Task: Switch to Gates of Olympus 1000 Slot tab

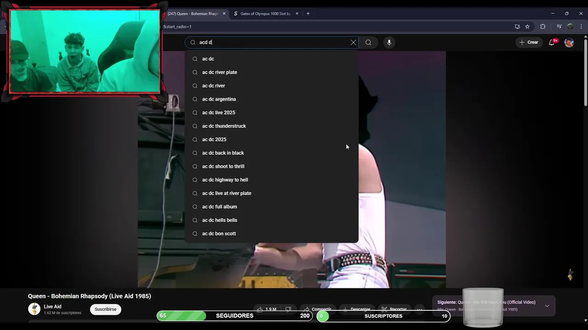Action: click(266, 14)
